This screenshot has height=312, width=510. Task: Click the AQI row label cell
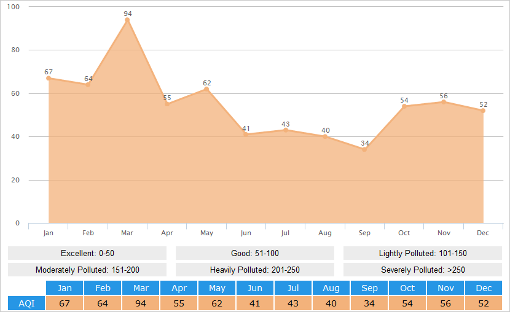coord(26,303)
